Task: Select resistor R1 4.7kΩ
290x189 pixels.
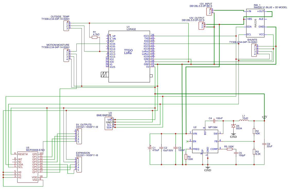Action: (x=94, y=37)
